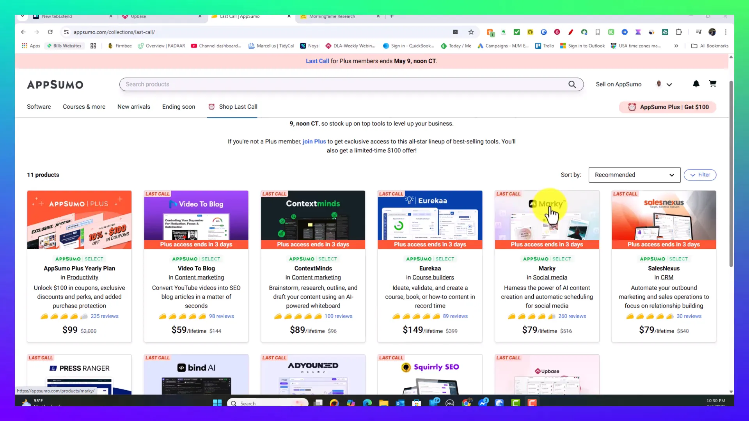Click the Chrome profile avatar
Viewport: 749px width, 421px height.
tap(712, 32)
